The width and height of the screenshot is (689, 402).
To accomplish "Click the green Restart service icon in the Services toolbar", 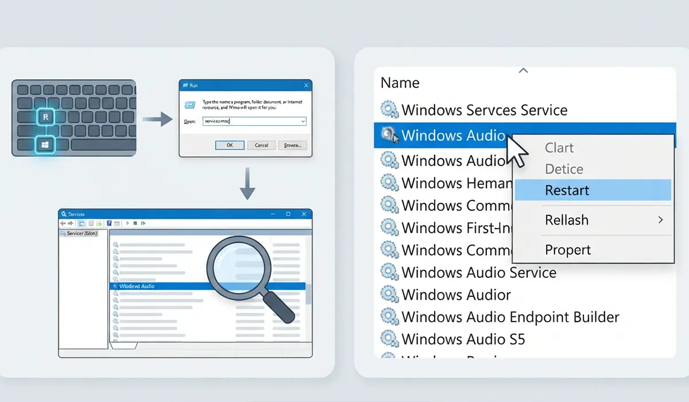I will (x=144, y=223).
